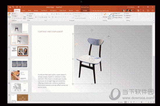This screenshot has width=160, height=106.
Task: Click the Paste clipboard icon
Action: pos(10,14)
